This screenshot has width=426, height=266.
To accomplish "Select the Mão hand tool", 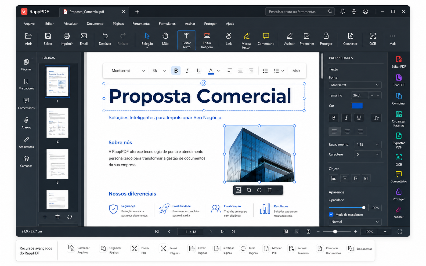I will point(165,39).
